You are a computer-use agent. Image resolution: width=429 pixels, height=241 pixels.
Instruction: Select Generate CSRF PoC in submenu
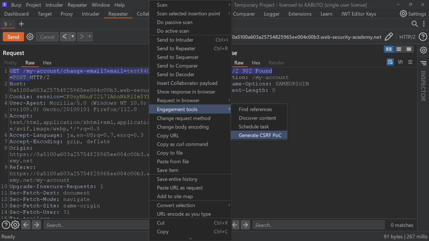(x=259, y=135)
